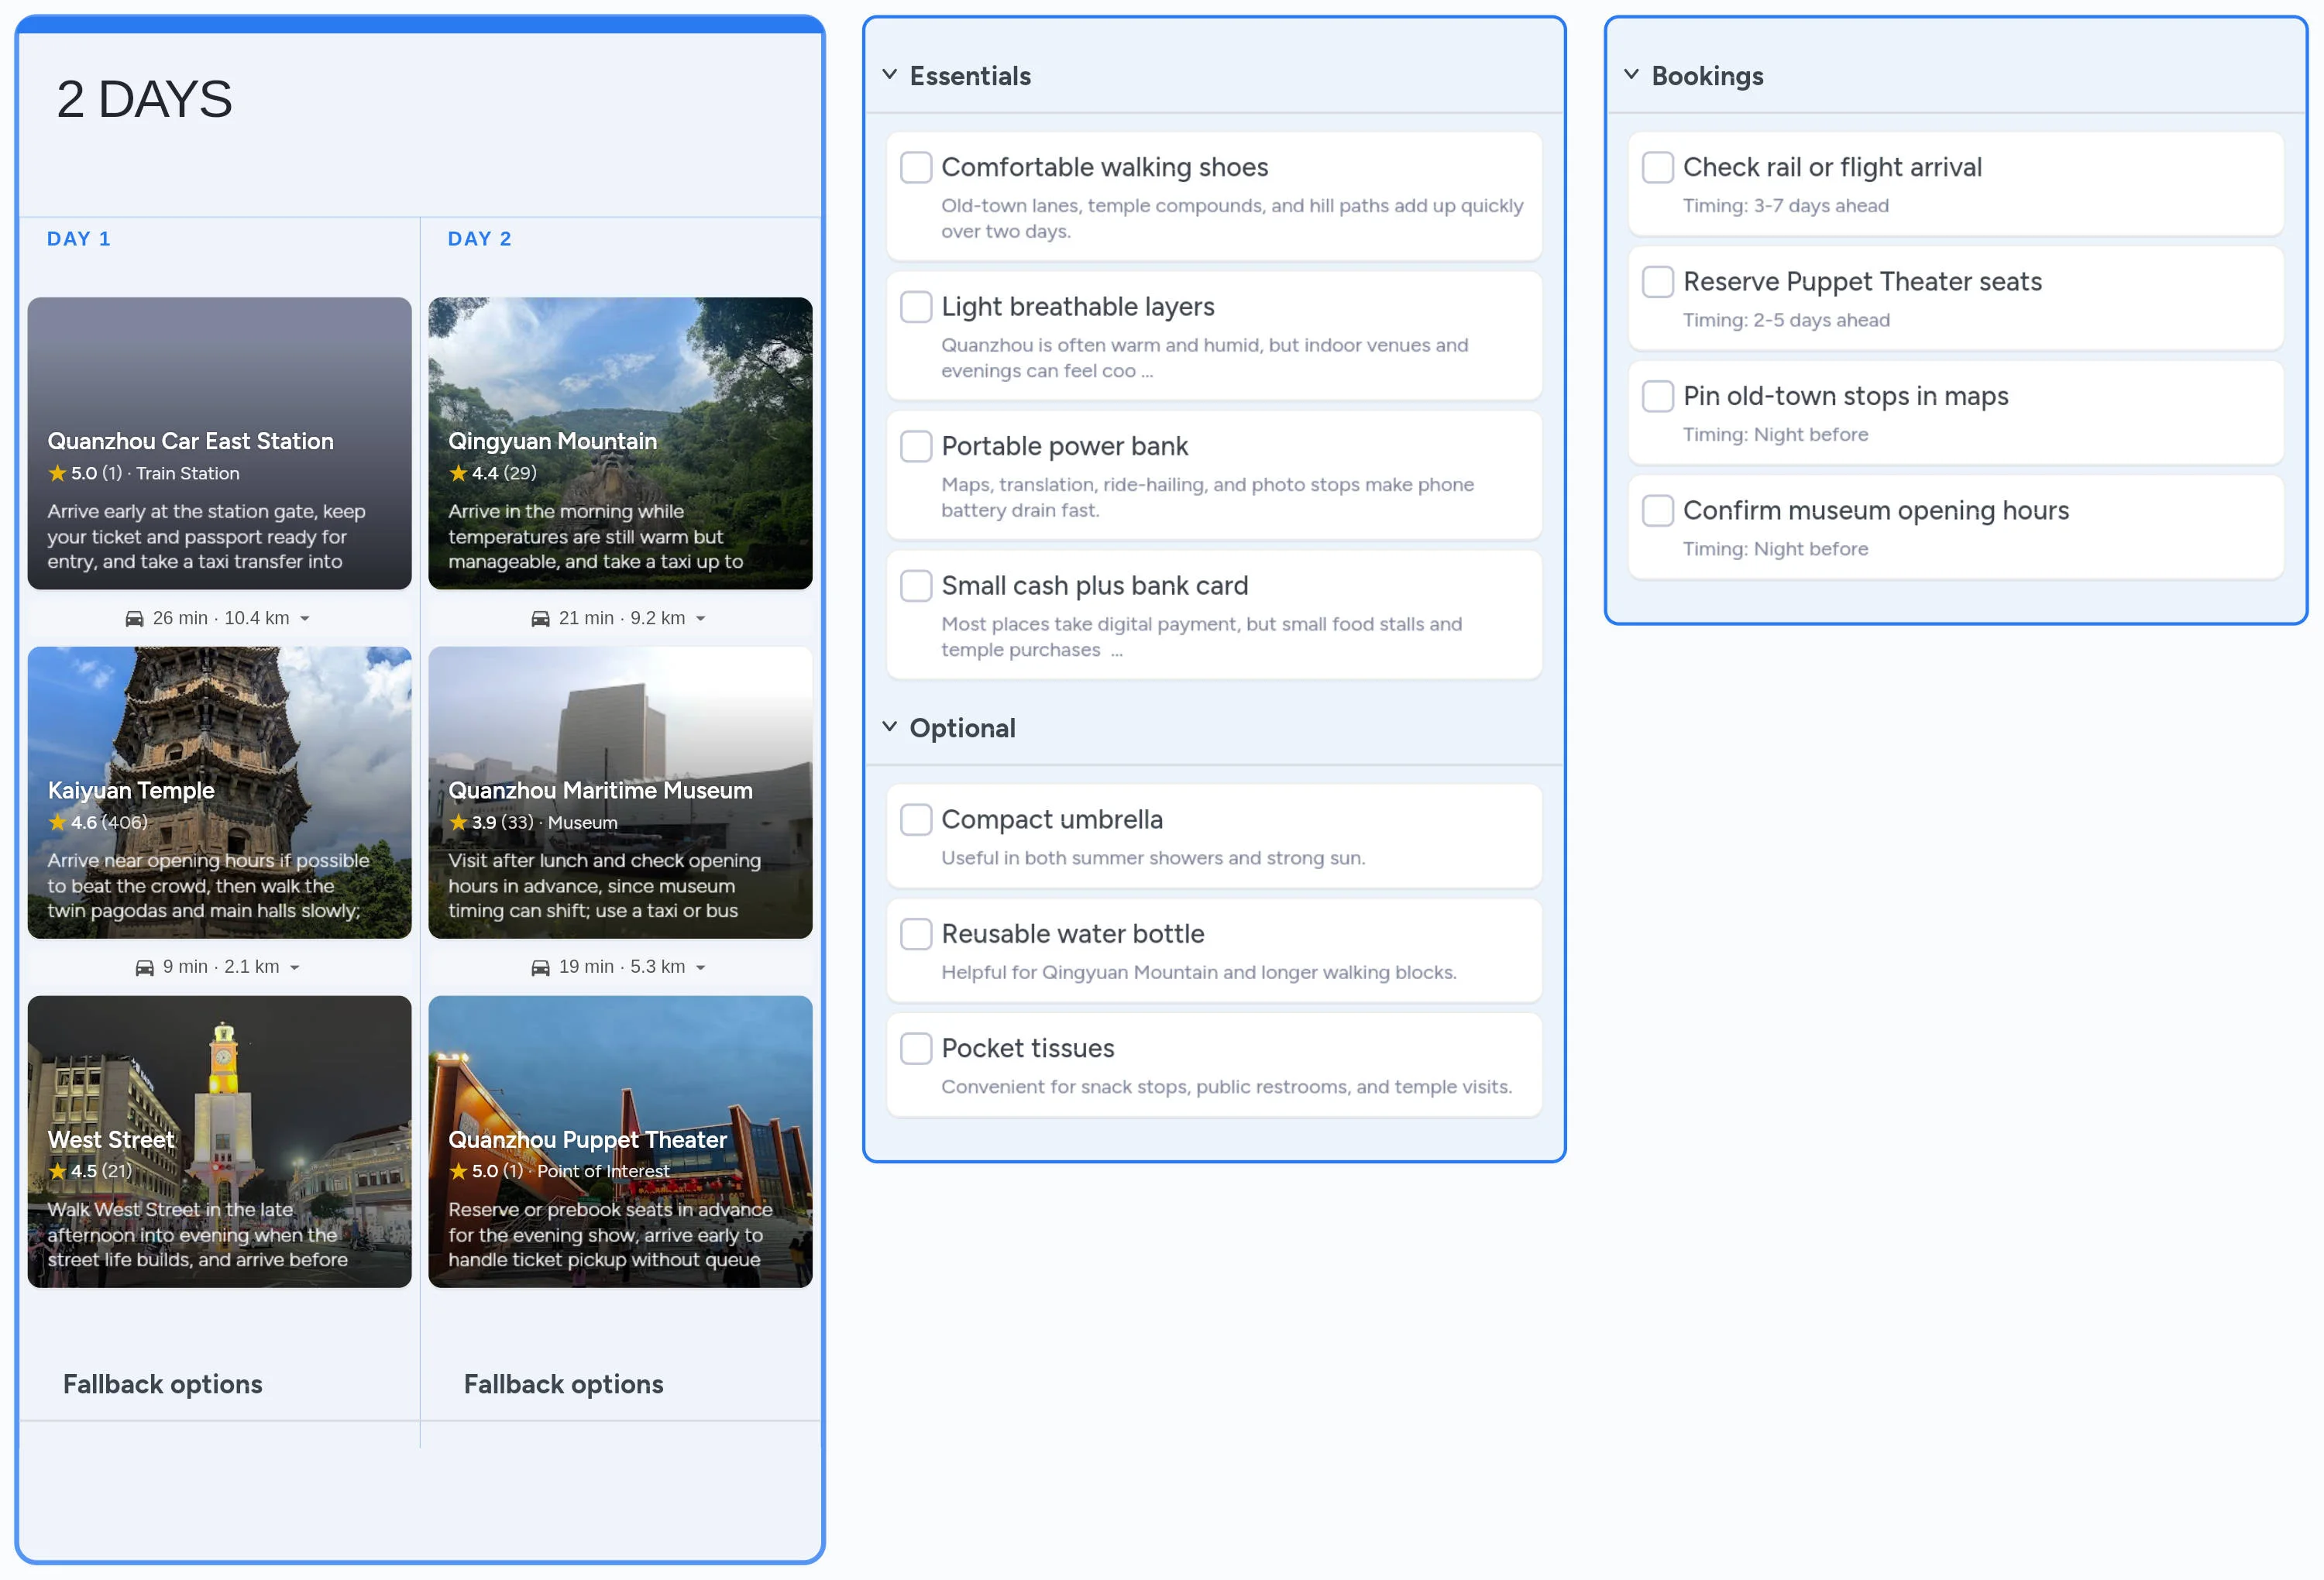Image resolution: width=2324 pixels, height=1580 pixels.
Task: Click star rating icon on Qingyuan Mountain card
Action: [x=458, y=473]
